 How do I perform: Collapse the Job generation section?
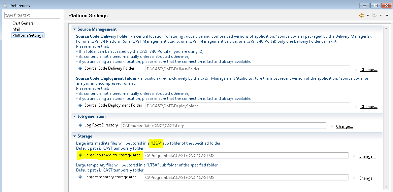pyautogui.click(x=74, y=116)
